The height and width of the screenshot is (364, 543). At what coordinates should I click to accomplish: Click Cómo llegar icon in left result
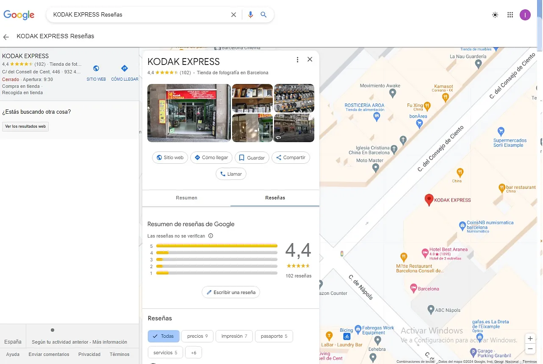point(125,69)
